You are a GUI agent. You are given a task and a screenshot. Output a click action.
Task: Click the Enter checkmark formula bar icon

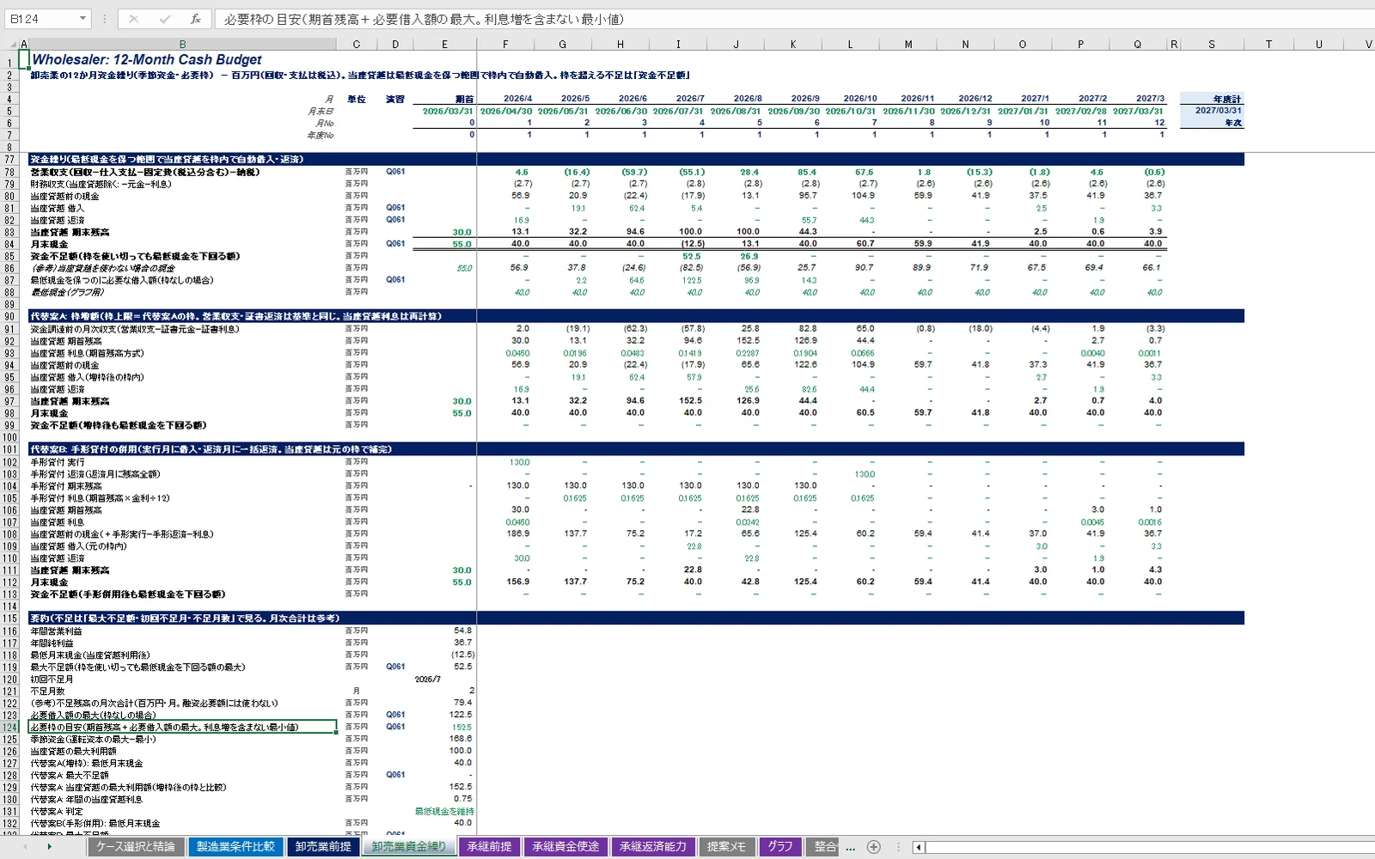point(165,19)
